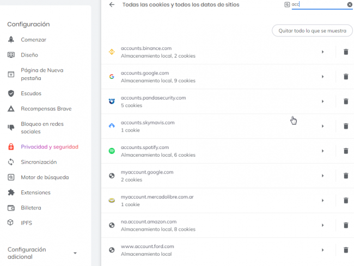Click the sync arrows icon
This screenshot has height=266, width=354.
[x=11, y=162]
